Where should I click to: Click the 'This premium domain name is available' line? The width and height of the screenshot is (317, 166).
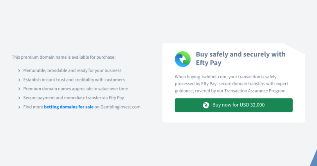click(x=64, y=57)
